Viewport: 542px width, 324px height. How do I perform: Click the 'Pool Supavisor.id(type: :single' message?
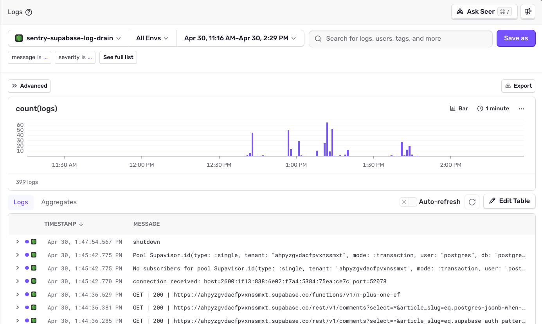pos(329,255)
